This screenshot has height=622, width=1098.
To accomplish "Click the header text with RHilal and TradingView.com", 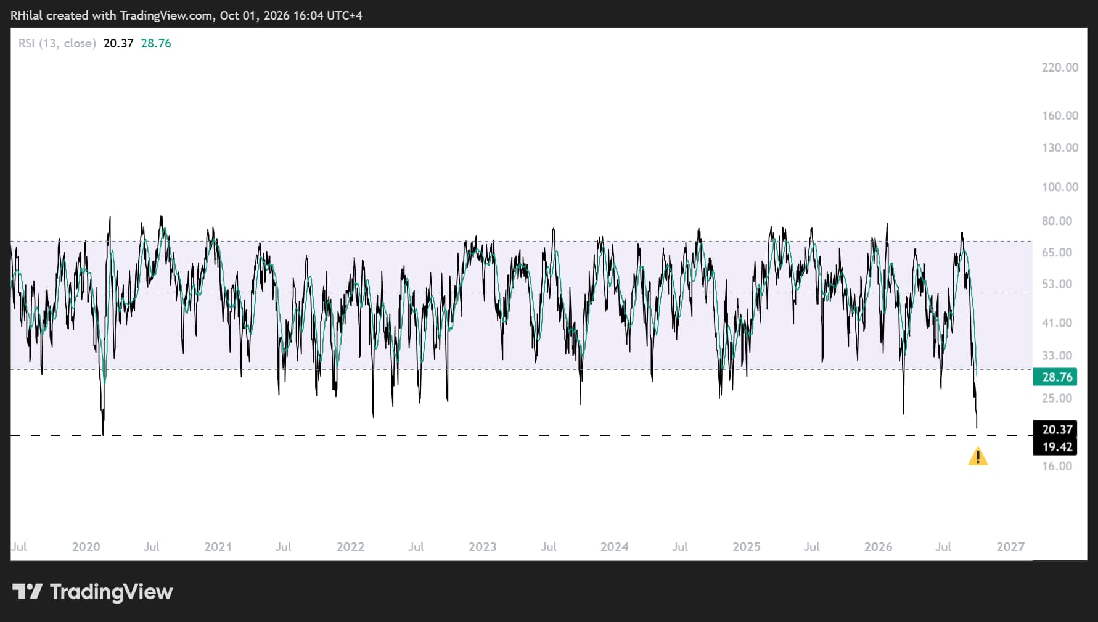I will (x=186, y=15).
